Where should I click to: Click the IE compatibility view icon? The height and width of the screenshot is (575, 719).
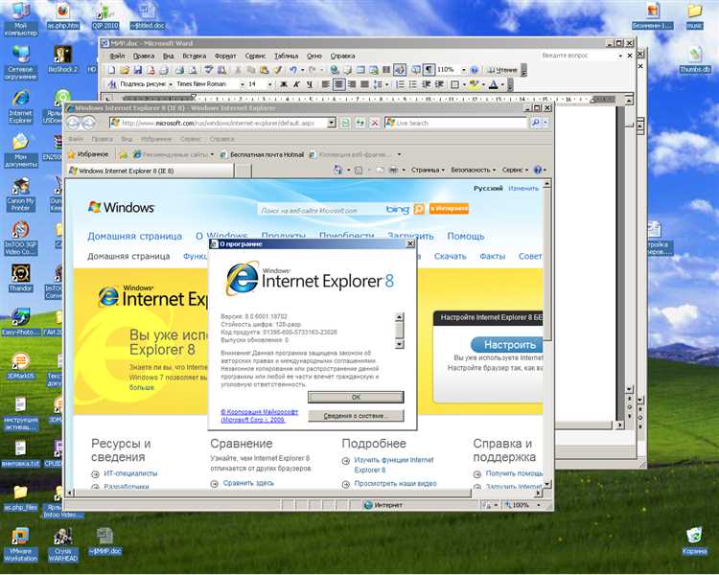(345, 123)
